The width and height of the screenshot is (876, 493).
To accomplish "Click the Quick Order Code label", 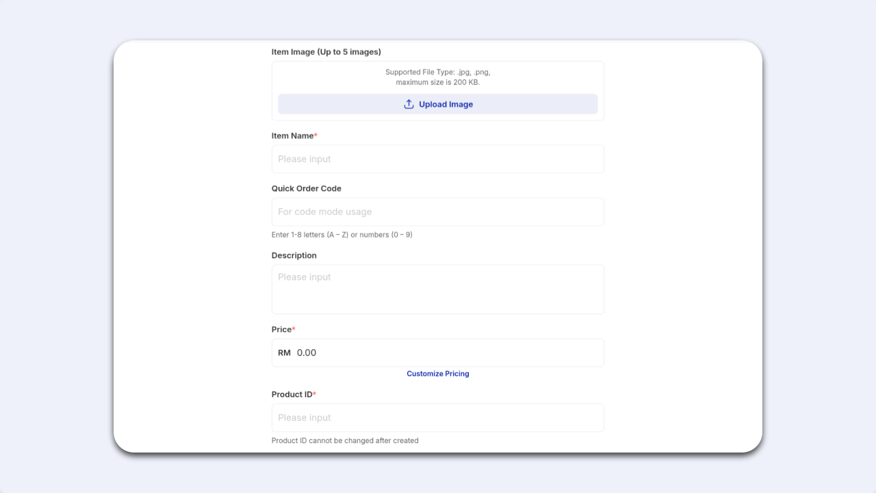I will [x=307, y=188].
